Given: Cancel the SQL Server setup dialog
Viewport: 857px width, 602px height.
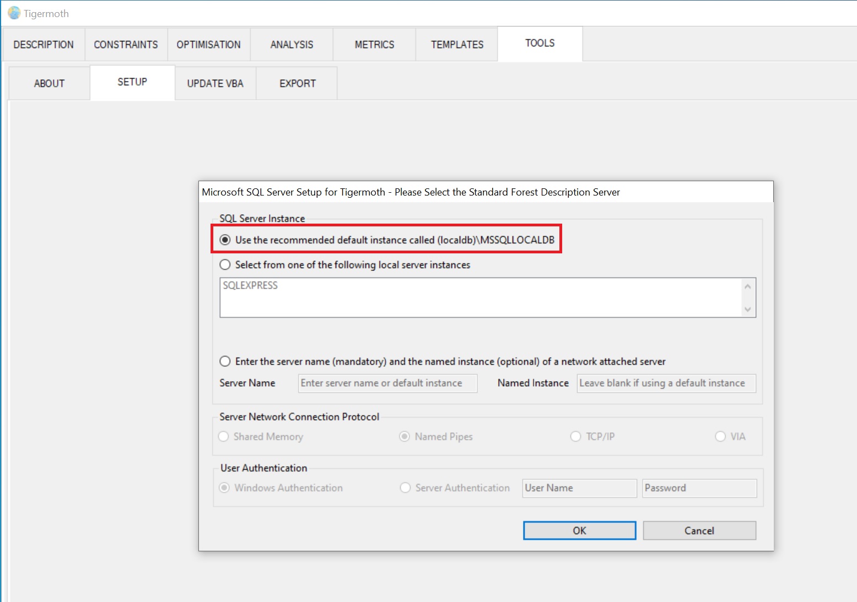Looking at the screenshot, I should (x=699, y=531).
